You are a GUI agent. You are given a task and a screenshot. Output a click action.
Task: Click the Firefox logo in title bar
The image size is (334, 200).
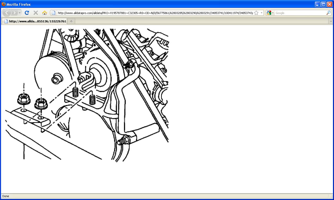[x=4, y=4]
